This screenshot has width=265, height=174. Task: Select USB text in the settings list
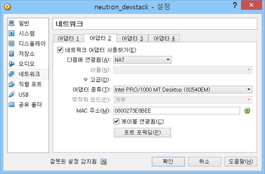coord(24,95)
